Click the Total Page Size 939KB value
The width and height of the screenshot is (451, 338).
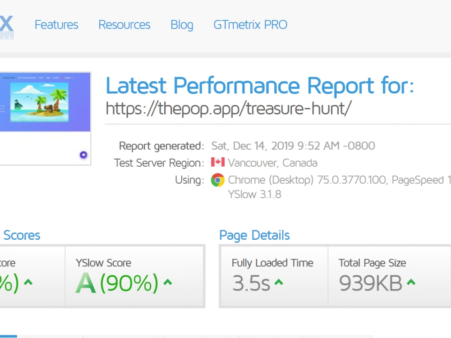click(x=370, y=283)
